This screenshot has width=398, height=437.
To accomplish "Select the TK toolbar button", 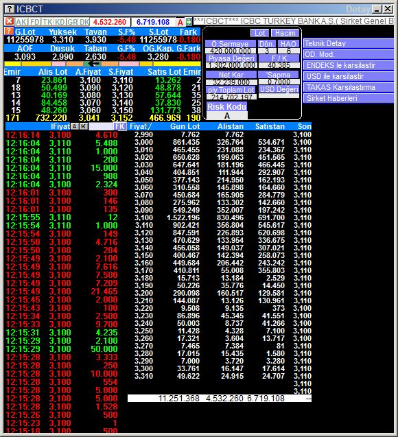I will point(47,22).
